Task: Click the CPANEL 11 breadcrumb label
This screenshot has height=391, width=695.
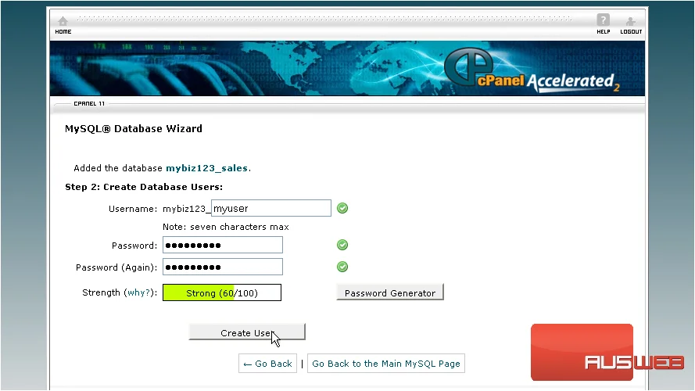Action: click(x=89, y=104)
